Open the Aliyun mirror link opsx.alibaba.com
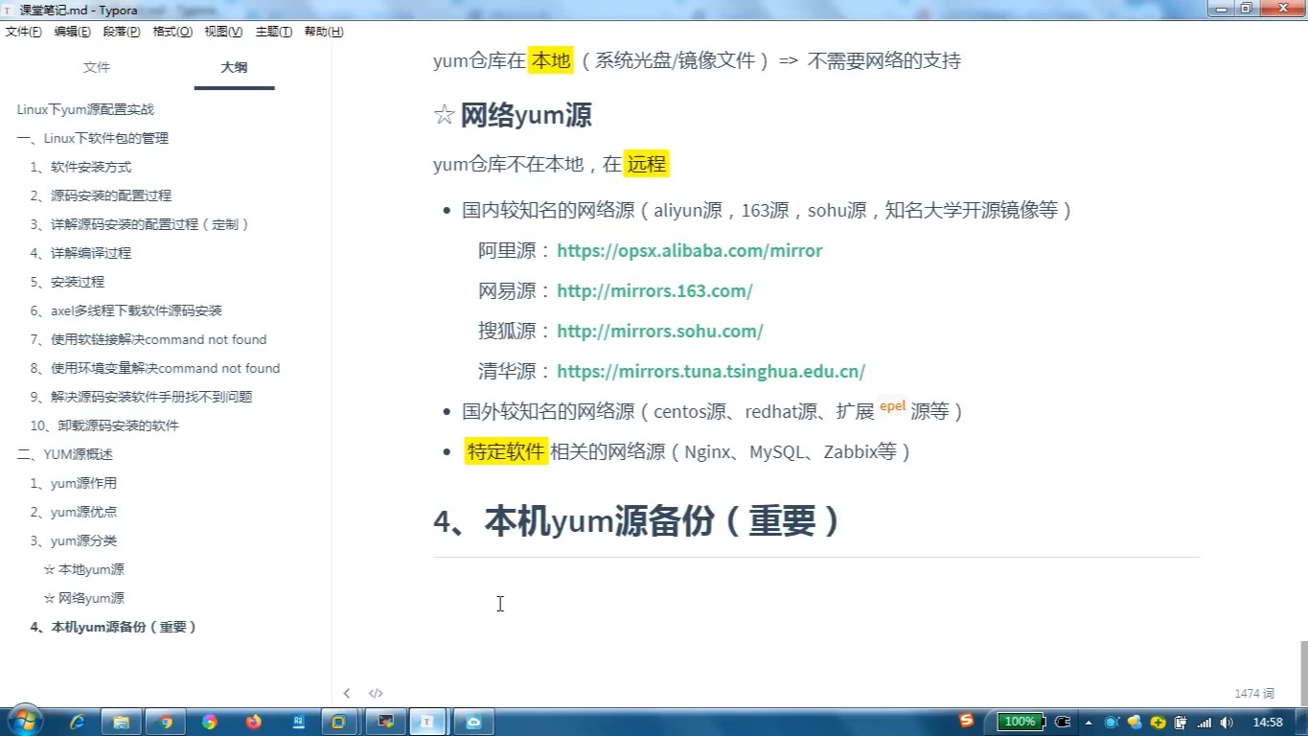 click(689, 251)
